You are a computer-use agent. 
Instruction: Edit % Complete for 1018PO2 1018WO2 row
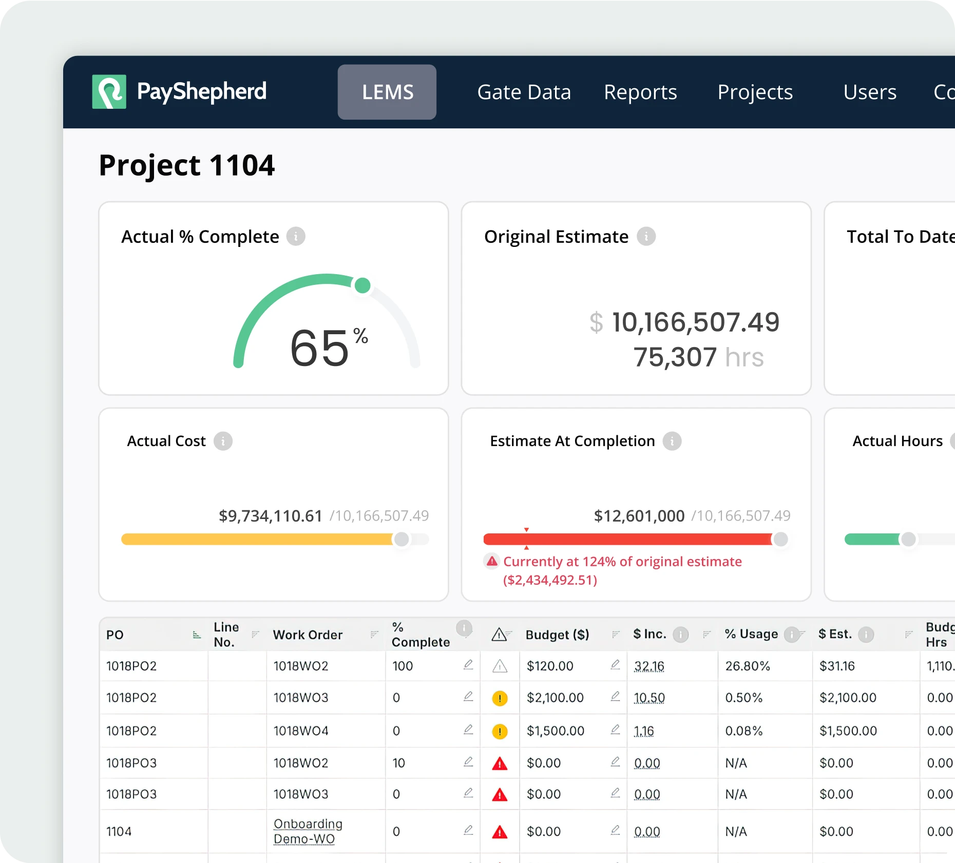coord(468,665)
